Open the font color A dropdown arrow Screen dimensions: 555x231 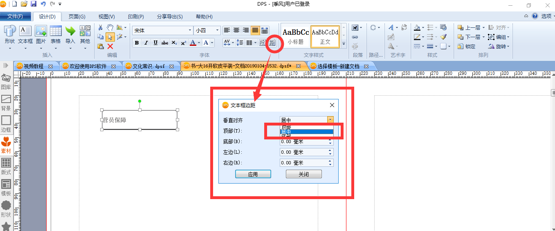pyautogui.click(x=199, y=43)
